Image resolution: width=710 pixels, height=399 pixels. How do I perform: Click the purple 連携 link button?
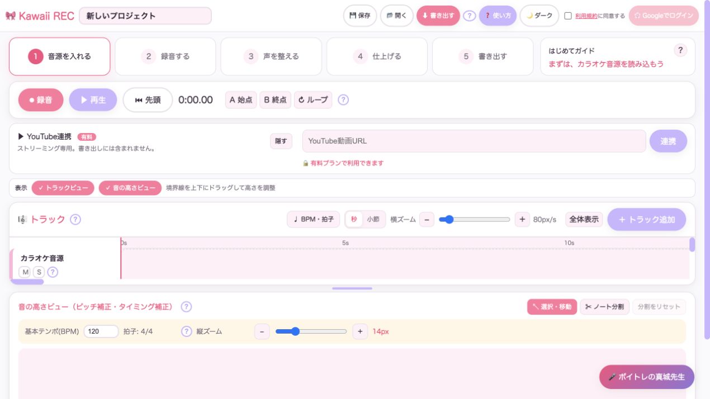[x=668, y=141]
